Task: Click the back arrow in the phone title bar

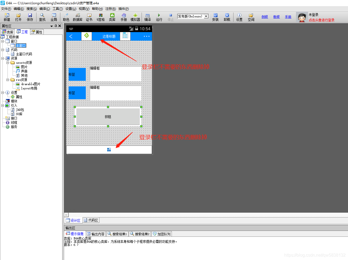Action: pos(71,36)
